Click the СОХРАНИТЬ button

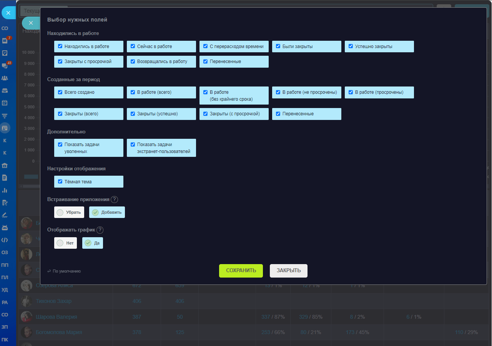coord(241,271)
